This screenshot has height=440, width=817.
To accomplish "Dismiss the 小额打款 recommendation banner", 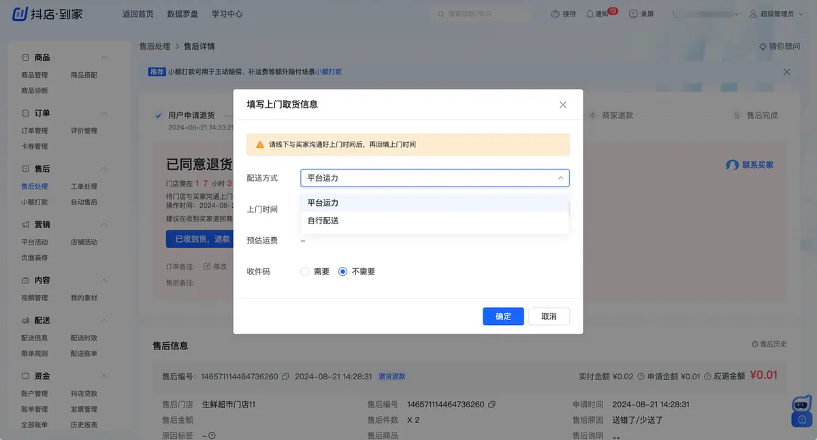I will click(x=786, y=72).
